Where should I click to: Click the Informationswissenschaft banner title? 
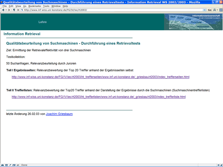click(x=206, y=16)
